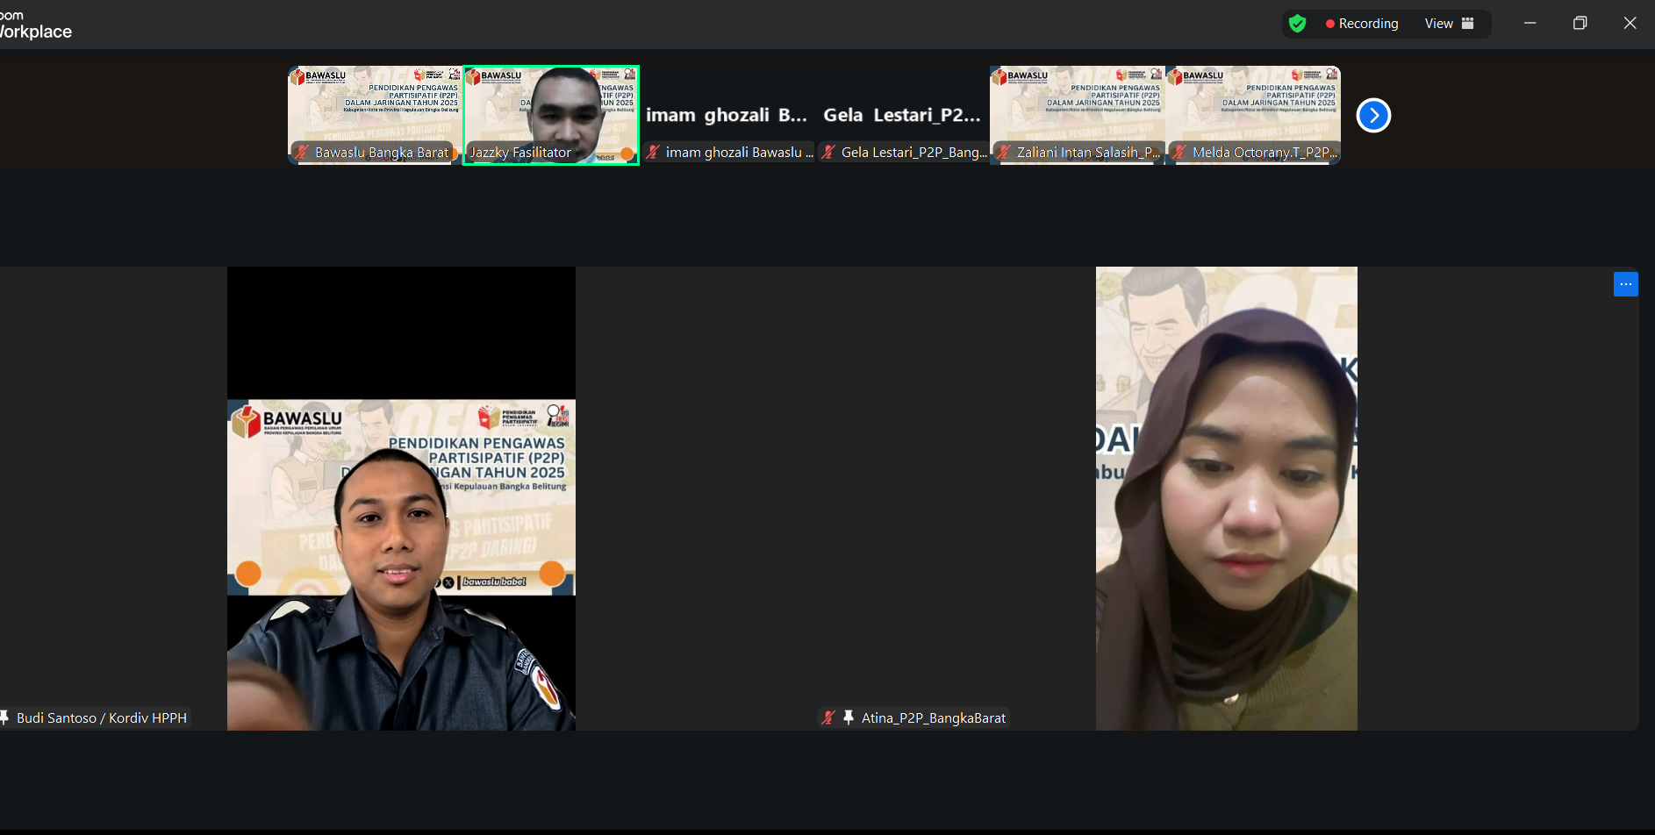
Task: Select the Gela Lestari_P2P participant tile
Action: coord(902,114)
